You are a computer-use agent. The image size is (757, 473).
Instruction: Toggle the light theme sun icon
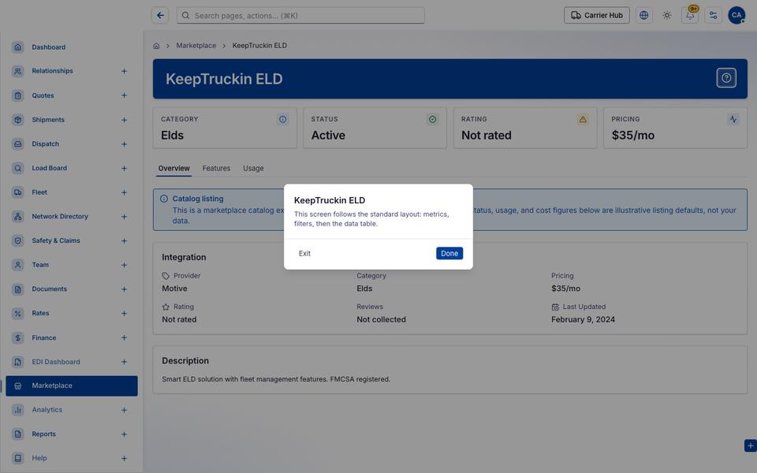click(x=667, y=16)
